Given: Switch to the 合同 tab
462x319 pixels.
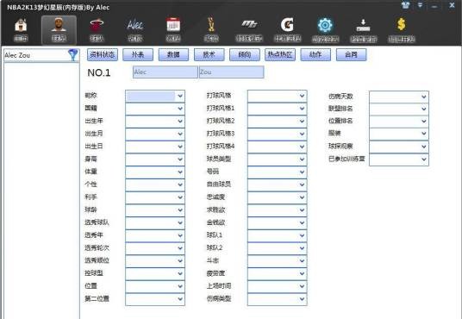Looking at the screenshot, I should 351,55.
